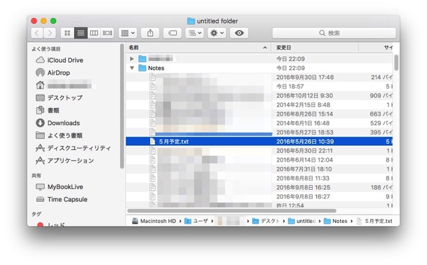Open the item arrangement dropdown
Image resolution: width=427 pixels, height=265 pixels.
click(127, 33)
